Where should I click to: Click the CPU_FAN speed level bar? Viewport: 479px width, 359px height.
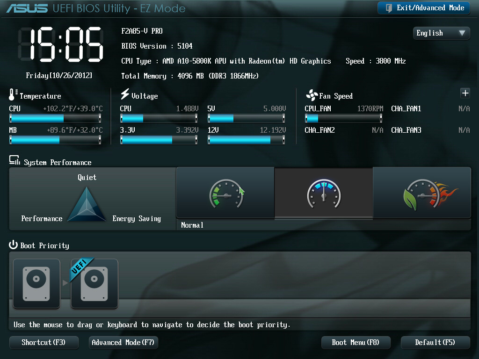pyautogui.click(x=343, y=118)
